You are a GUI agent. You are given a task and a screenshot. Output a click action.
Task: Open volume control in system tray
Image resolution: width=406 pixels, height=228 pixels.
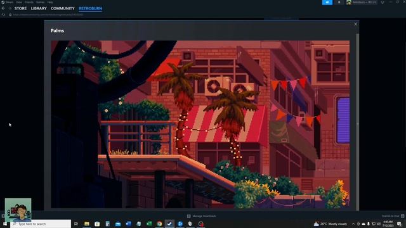click(x=379, y=224)
